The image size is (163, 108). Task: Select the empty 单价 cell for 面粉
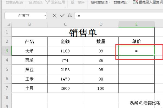[x=136, y=60]
